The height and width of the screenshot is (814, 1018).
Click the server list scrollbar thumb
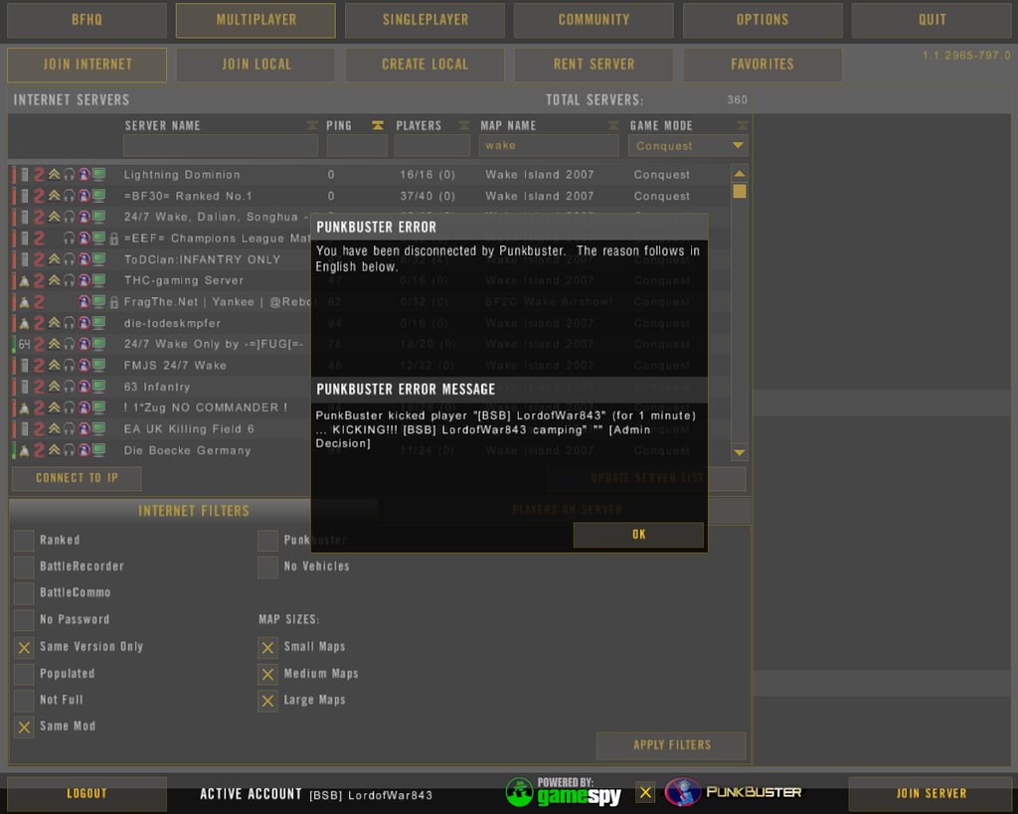tap(740, 191)
